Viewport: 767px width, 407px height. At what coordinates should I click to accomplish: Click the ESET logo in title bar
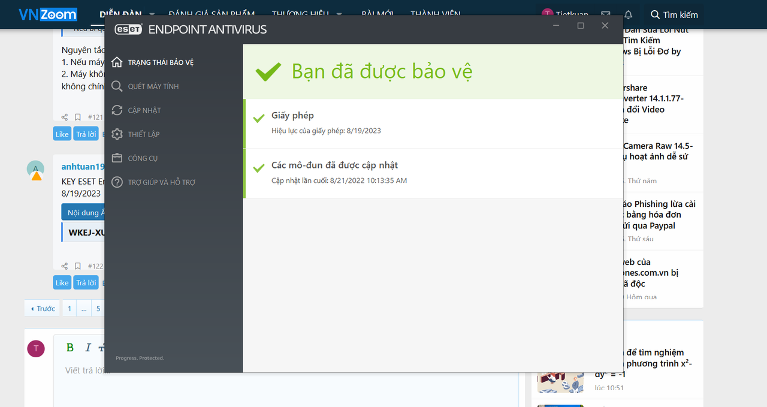pos(128,29)
